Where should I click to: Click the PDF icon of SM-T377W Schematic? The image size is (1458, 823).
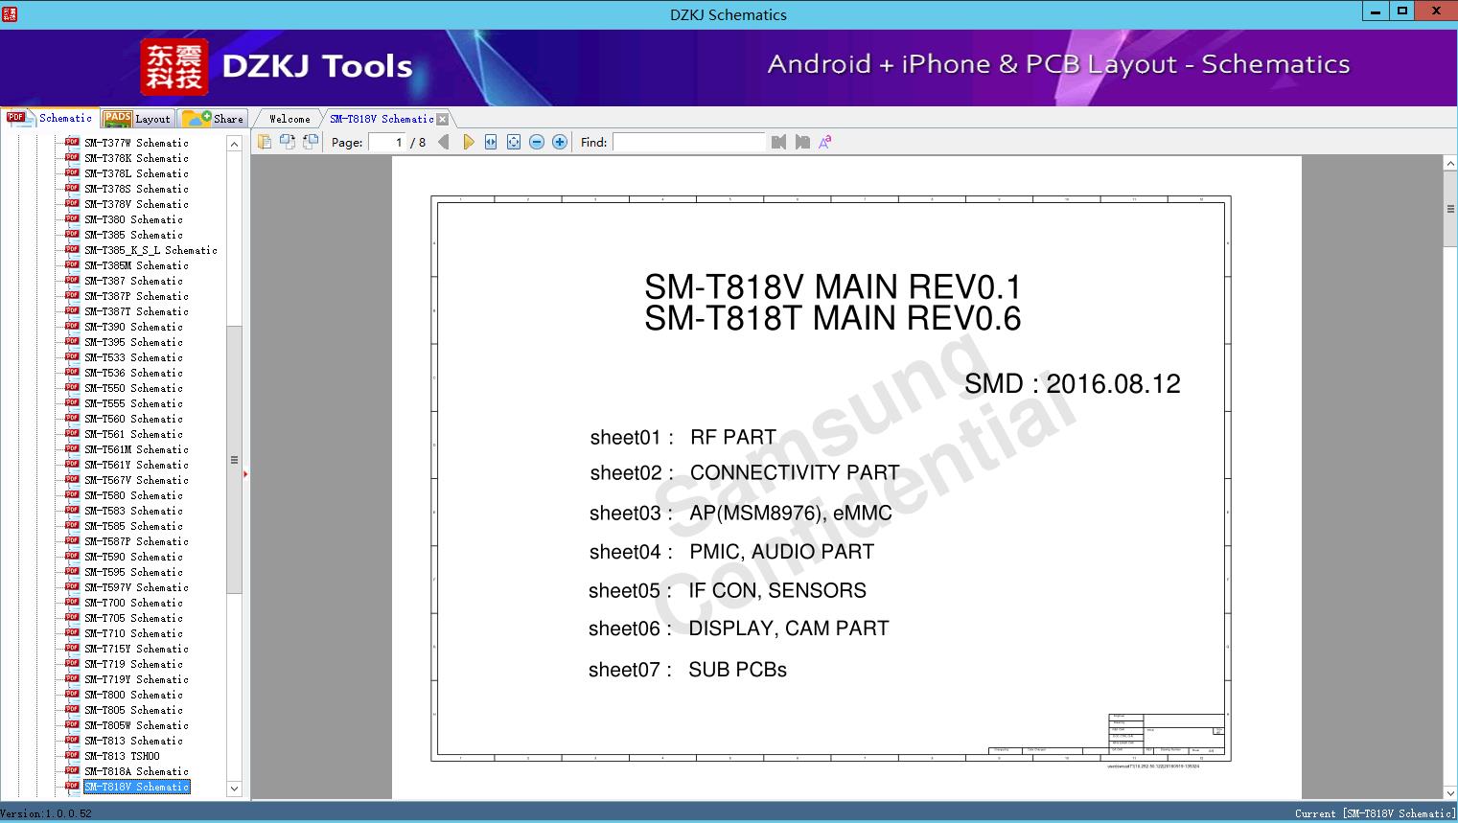pos(72,142)
